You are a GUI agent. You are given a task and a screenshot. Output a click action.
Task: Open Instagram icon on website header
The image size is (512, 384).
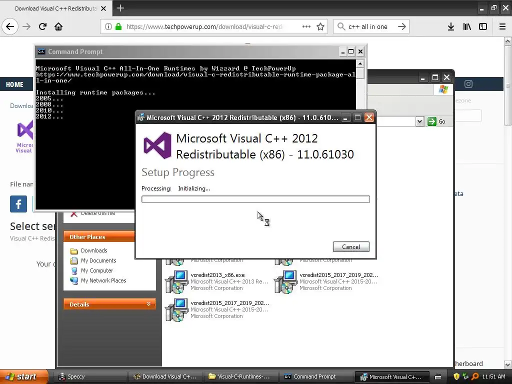point(468,84)
